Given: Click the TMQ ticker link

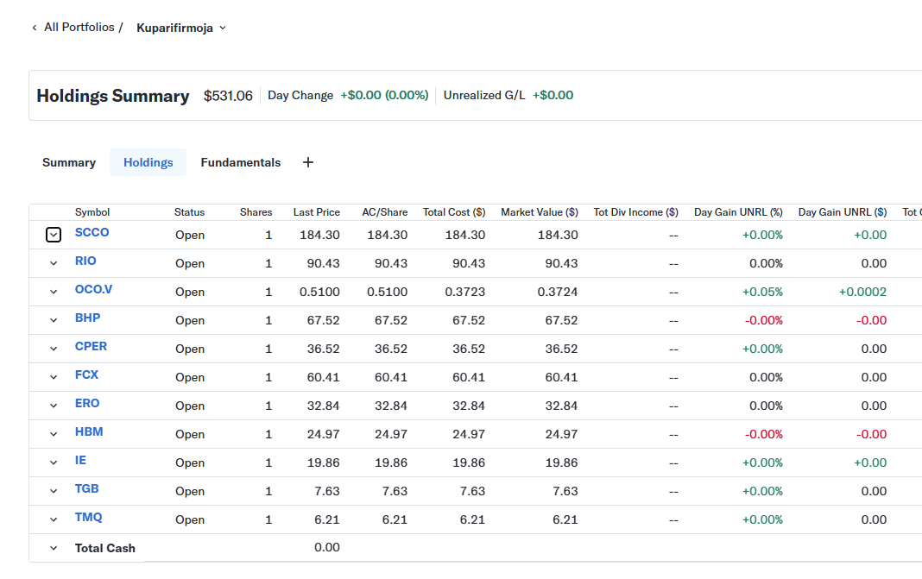Looking at the screenshot, I should pyautogui.click(x=88, y=517).
